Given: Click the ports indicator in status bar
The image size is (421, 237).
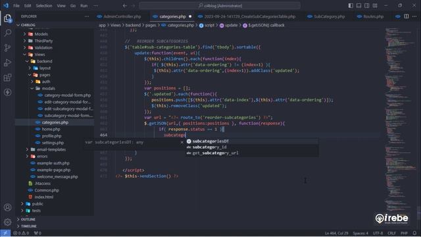Looking at the screenshot, I should (37, 233).
